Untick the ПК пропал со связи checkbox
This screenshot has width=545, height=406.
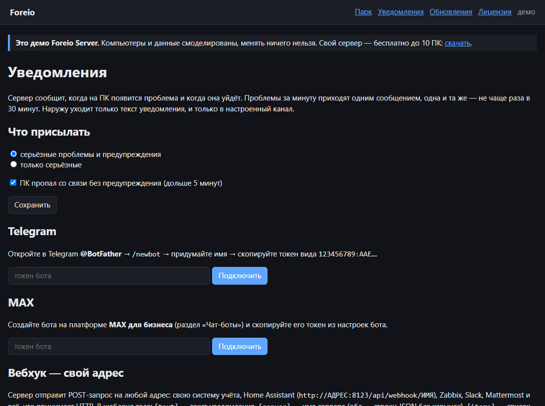pos(13,183)
